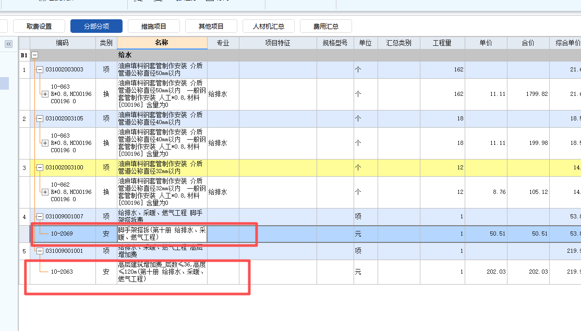The height and width of the screenshot is (331, 581).
Task: Switch to the 人材机汇总 tab
Action: tap(268, 26)
